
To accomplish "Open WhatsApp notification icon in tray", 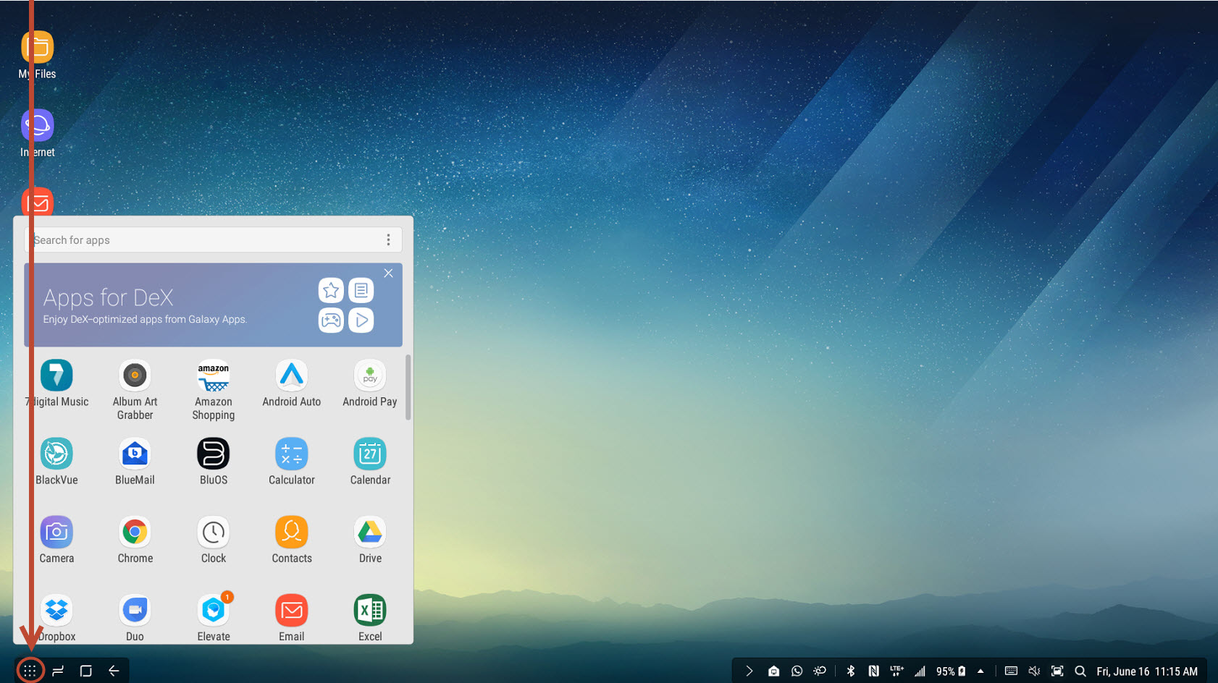I will (x=797, y=671).
